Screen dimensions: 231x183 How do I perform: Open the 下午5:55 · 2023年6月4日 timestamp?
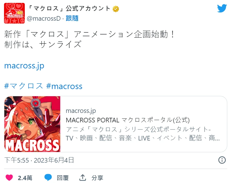[x=39, y=160]
